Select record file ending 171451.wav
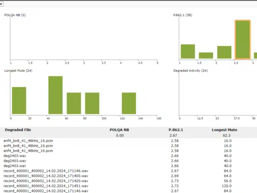This screenshot has height=193, width=257. [128, 186]
